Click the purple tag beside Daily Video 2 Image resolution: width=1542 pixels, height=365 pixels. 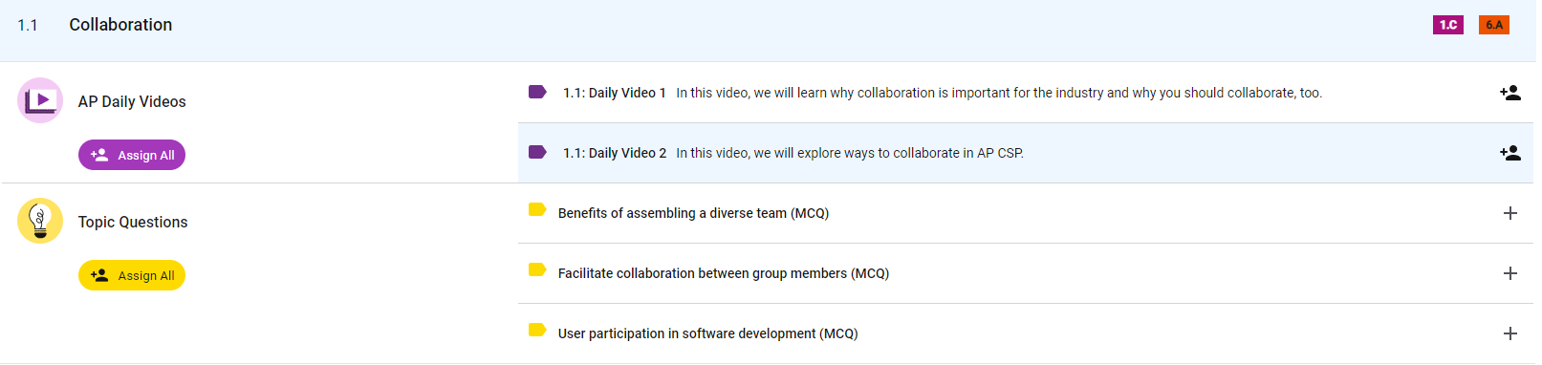tap(537, 152)
